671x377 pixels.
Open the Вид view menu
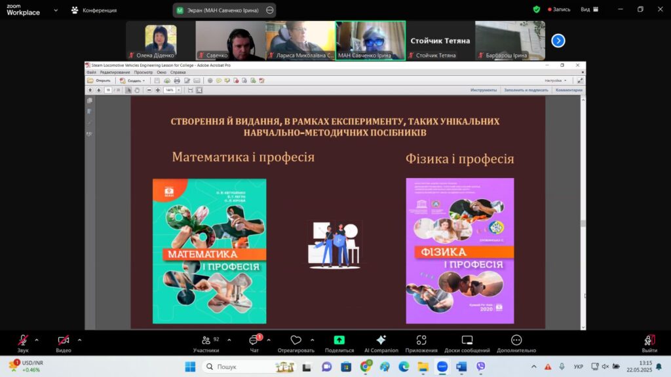(x=589, y=9)
